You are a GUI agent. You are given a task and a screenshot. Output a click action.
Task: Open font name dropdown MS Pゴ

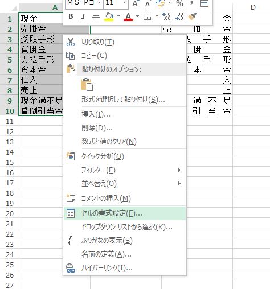[99, 3]
